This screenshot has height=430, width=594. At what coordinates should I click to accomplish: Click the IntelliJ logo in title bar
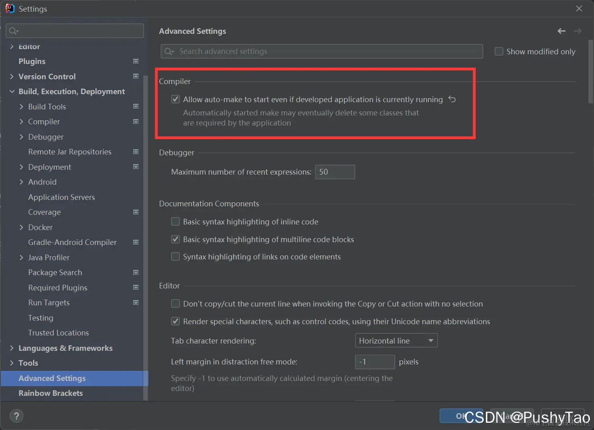click(10, 8)
